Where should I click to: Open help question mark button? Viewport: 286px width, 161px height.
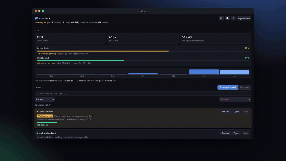(233, 18)
